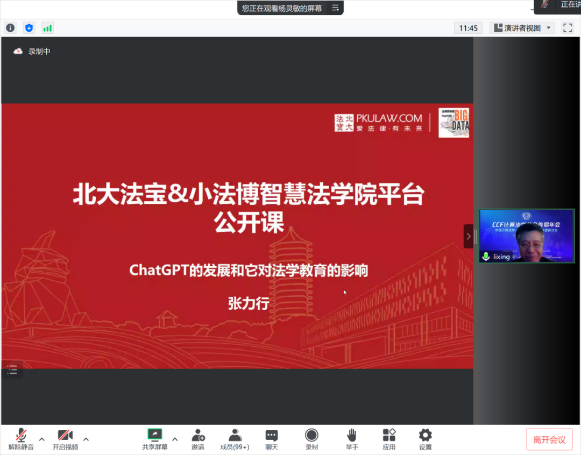Expand audio options arrow next to 解除静音
This screenshot has width=581, height=455.
(x=42, y=439)
